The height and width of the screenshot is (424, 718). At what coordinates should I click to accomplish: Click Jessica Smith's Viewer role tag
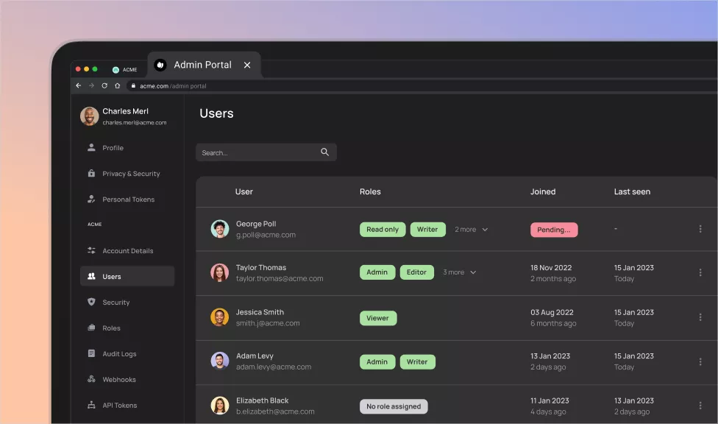(378, 318)
